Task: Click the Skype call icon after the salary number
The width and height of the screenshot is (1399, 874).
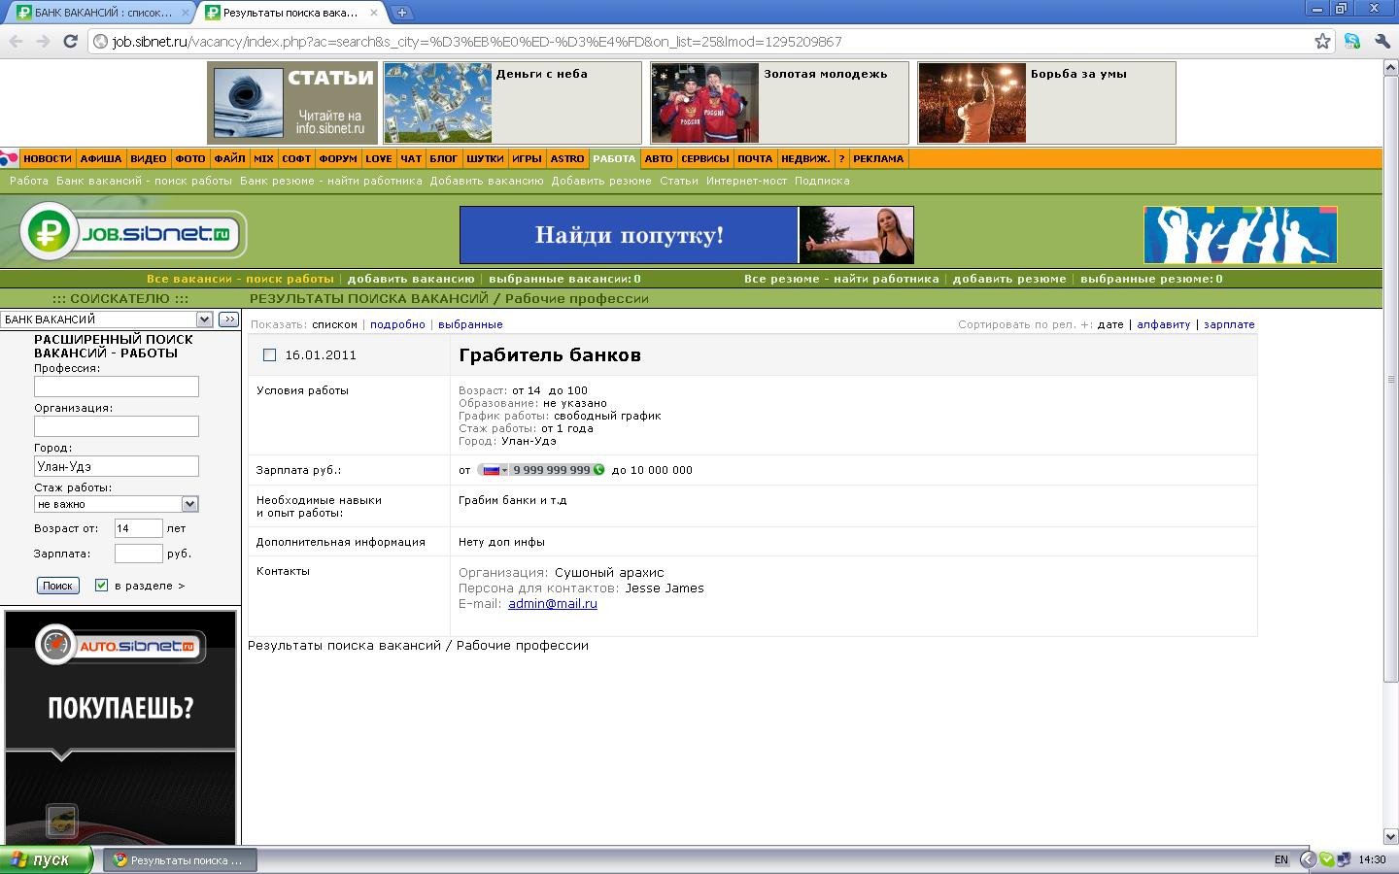Action: [x=598, y=470]
